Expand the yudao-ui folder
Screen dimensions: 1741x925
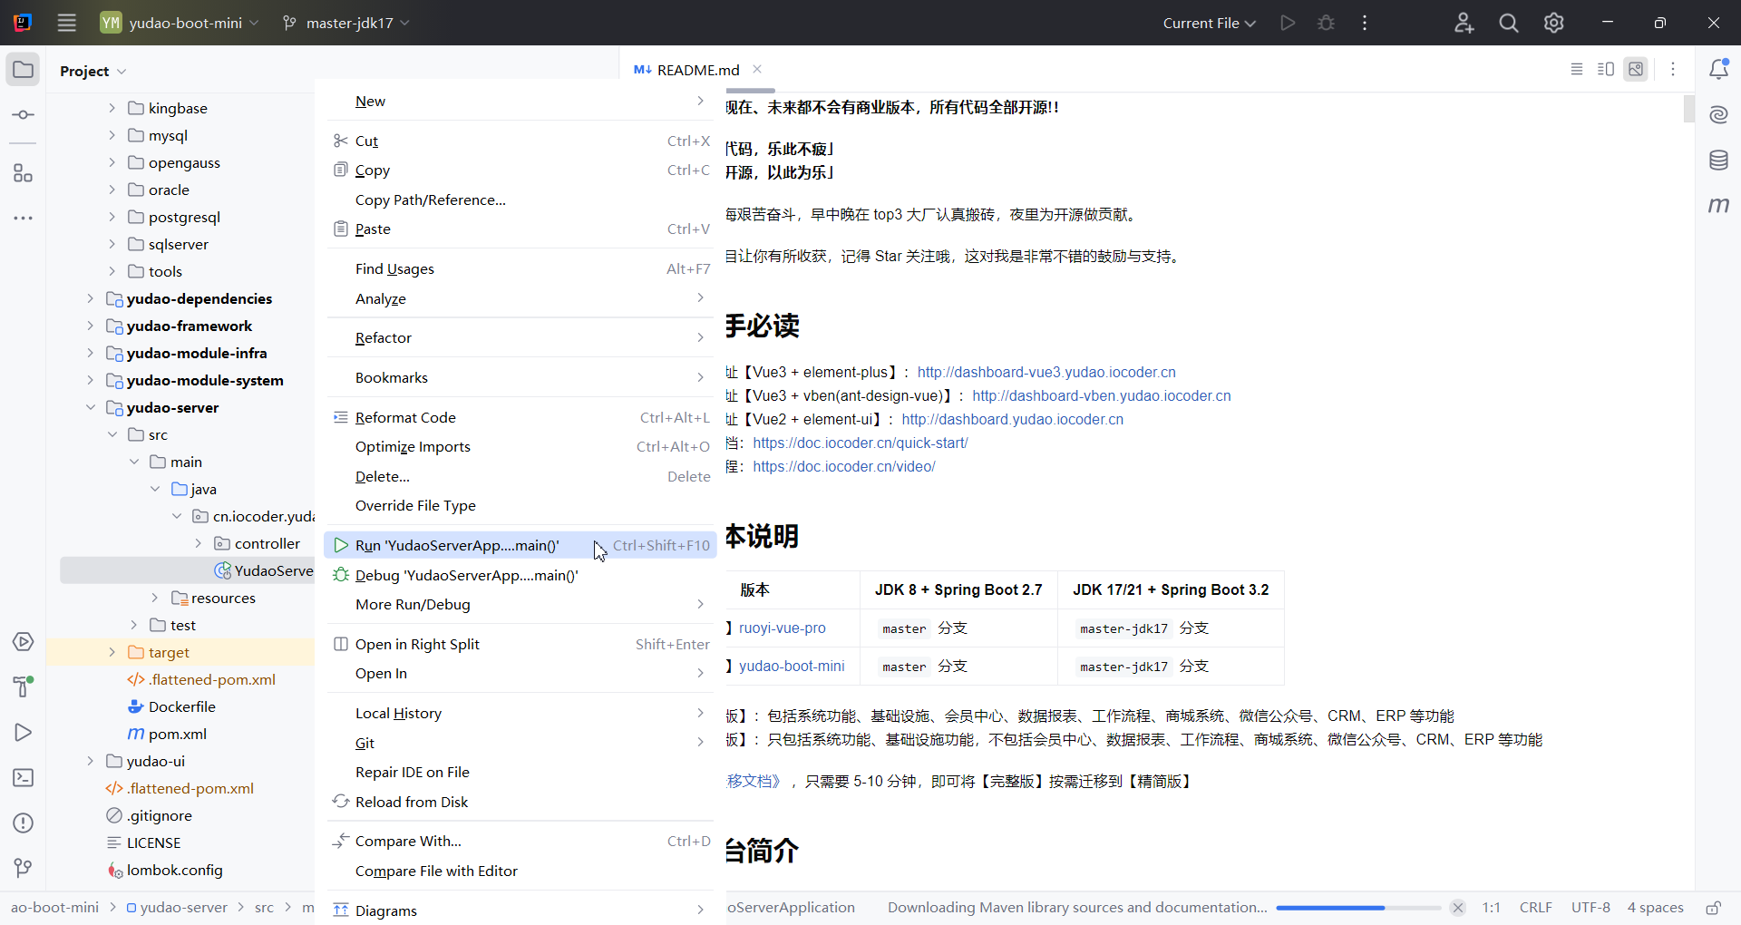pos(90,761)
